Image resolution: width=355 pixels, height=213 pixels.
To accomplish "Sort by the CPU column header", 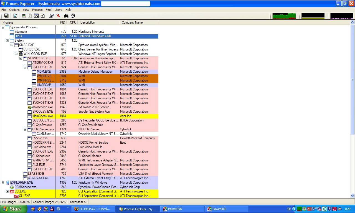I will pos(72,22).
